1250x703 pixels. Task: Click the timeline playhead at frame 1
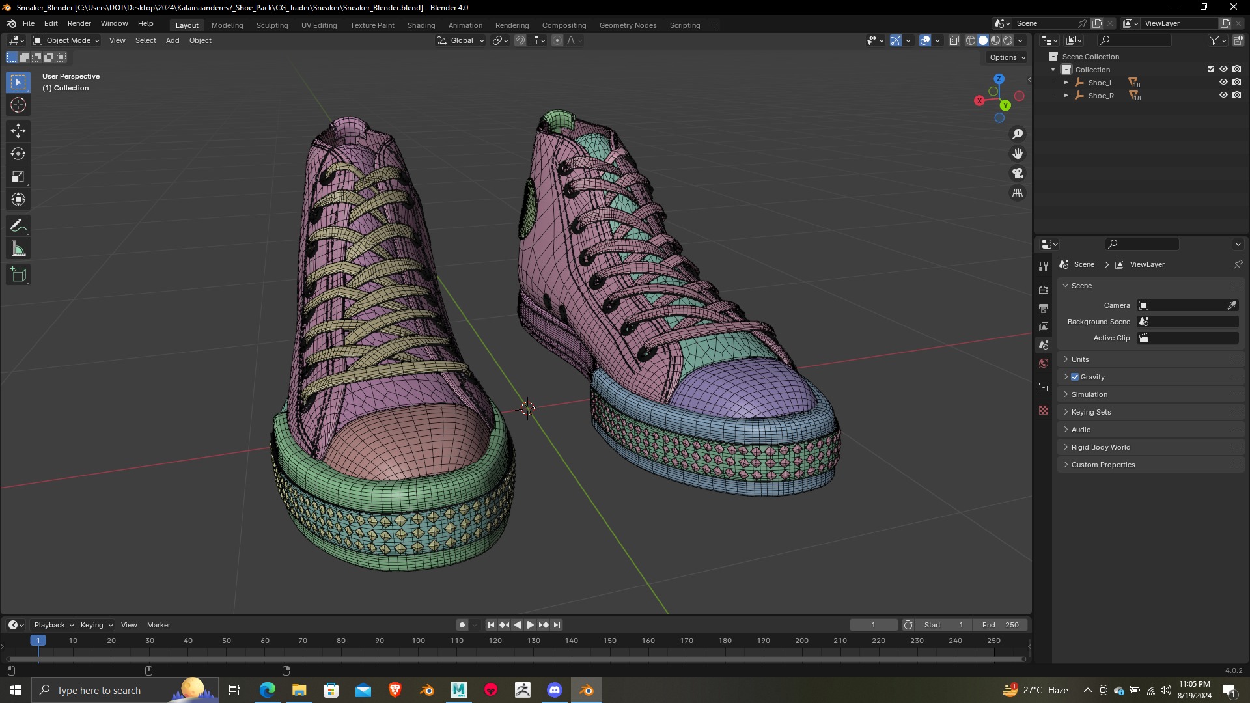pyautogui.click(x=38, y=641)
